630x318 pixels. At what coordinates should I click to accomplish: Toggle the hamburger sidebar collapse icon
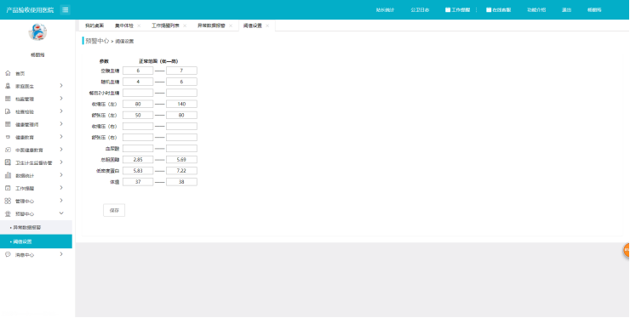[65, 9]
